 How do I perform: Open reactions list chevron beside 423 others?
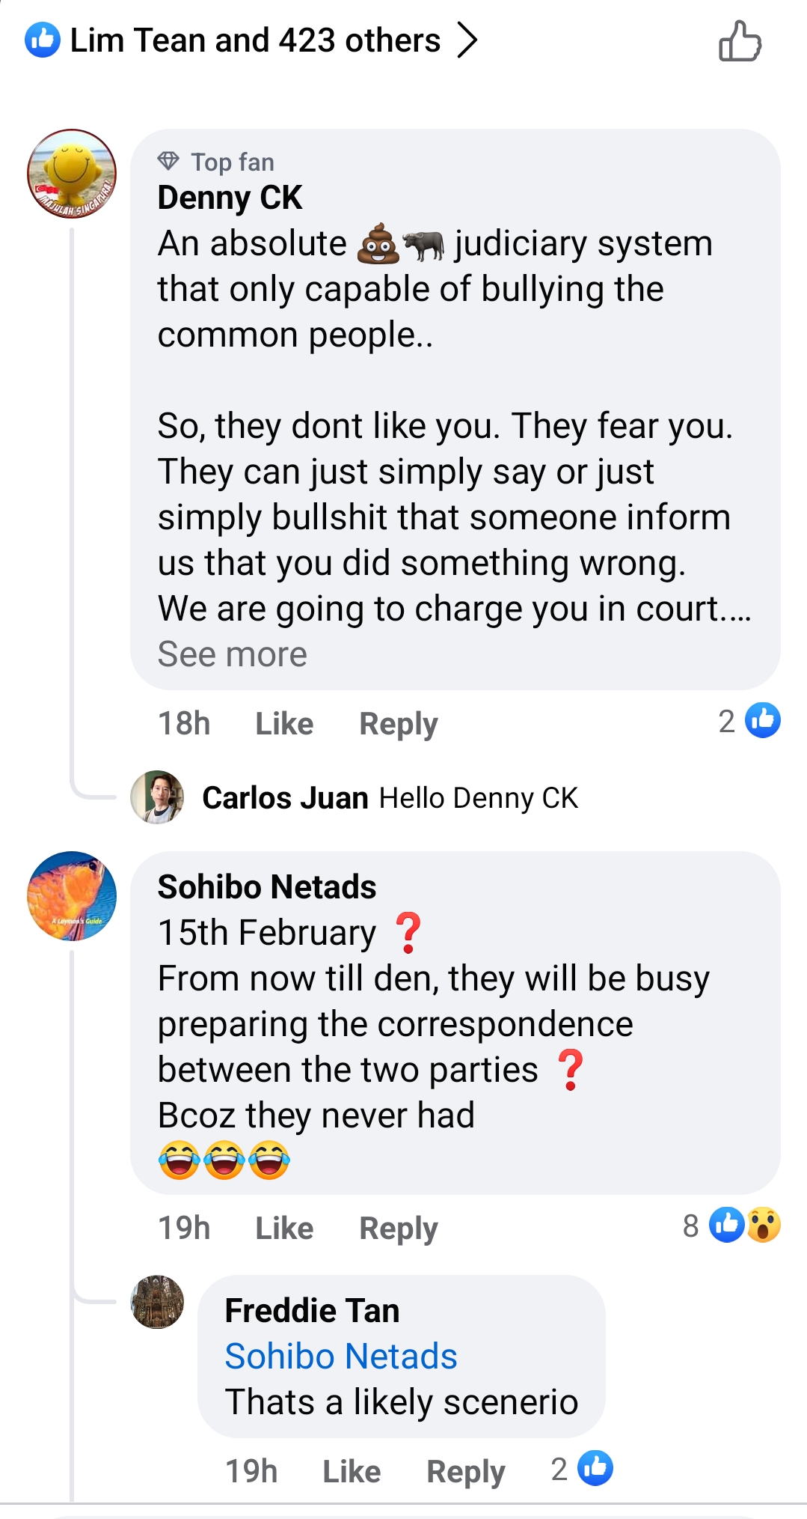click(x=467, y=40)
